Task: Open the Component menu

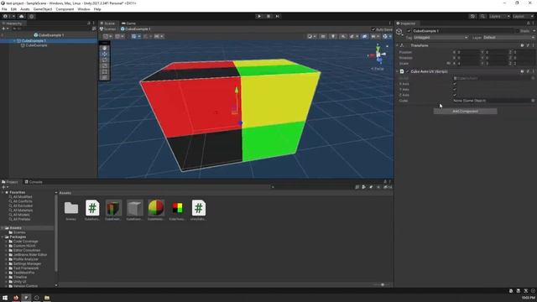Action: tap(65, 9)
